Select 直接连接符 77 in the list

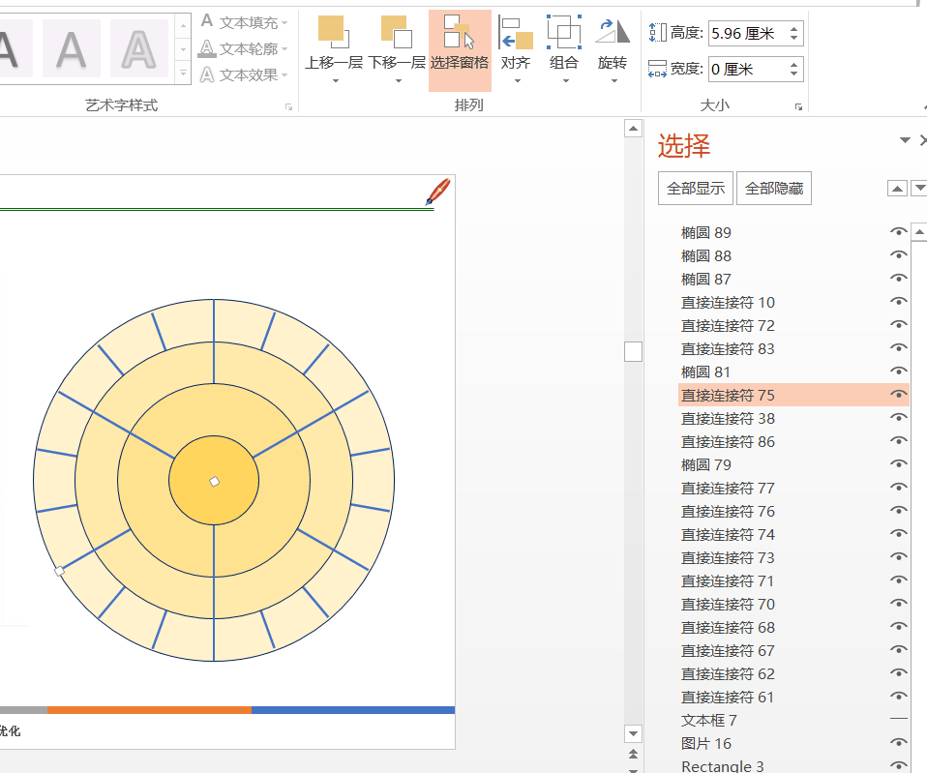728,489
